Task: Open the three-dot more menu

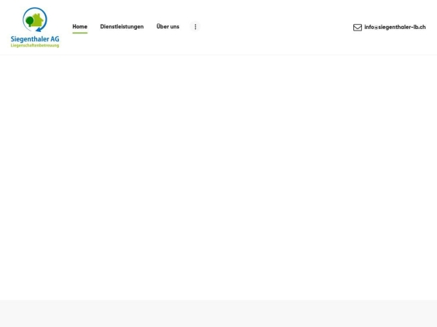Action: click(195, 27)
